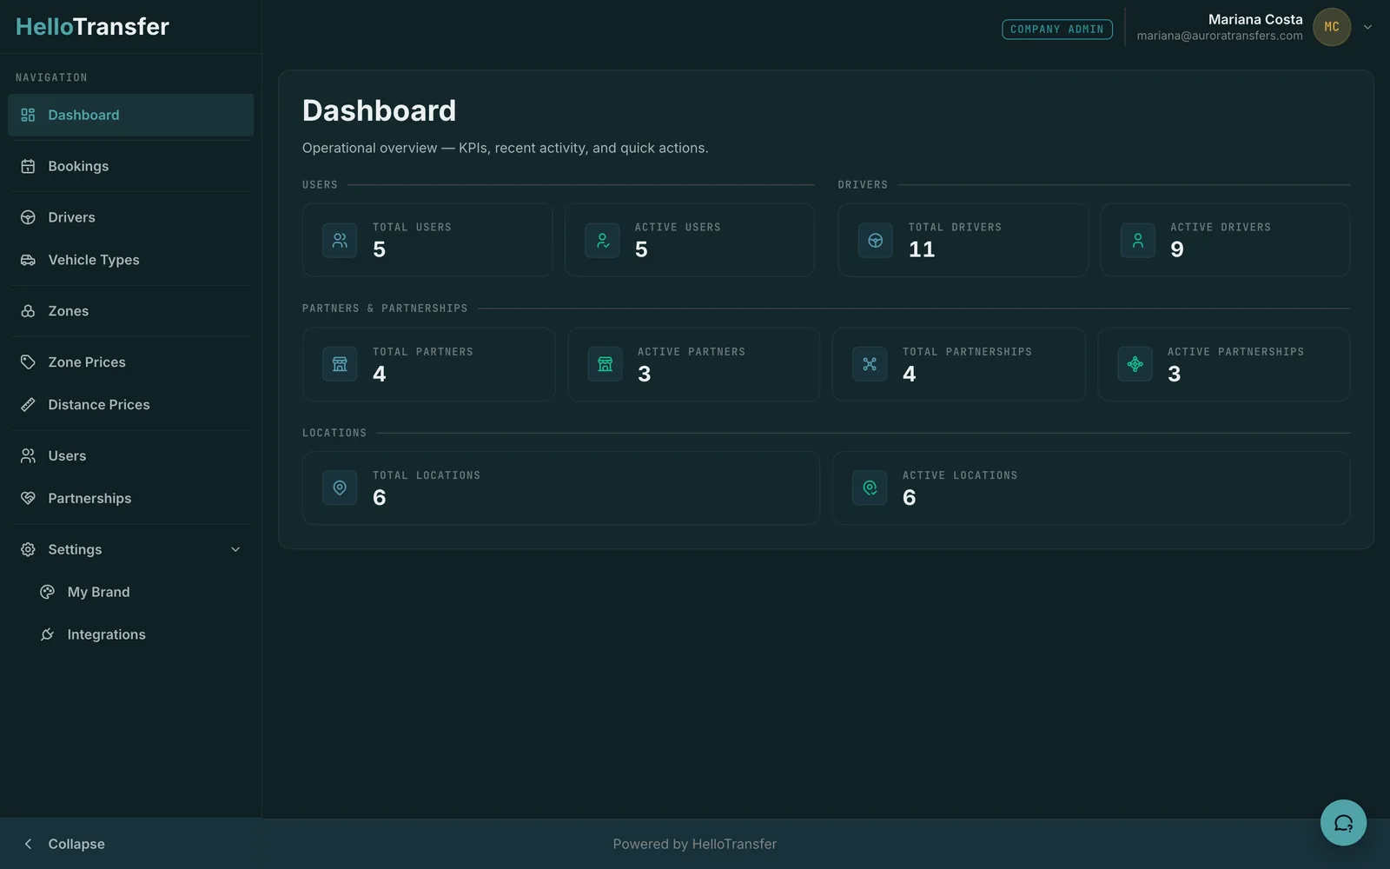Open Vehicle Types page
Image resolution: width=1390 pixels, height=869 pixels.
(130, 260)
